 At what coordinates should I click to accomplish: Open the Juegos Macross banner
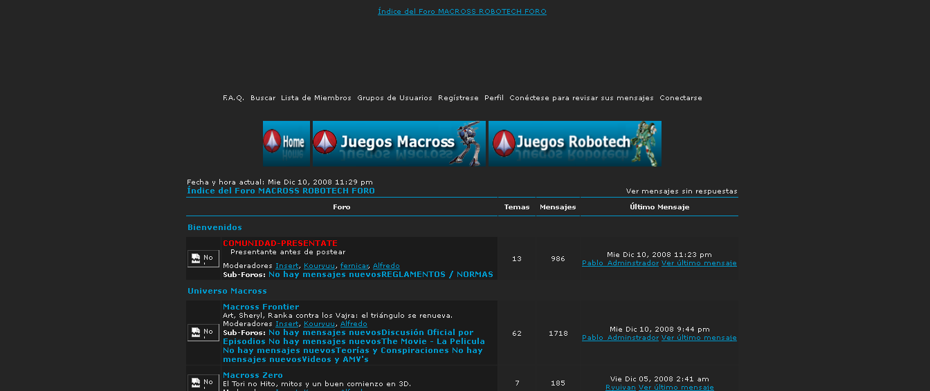(399, 143)
